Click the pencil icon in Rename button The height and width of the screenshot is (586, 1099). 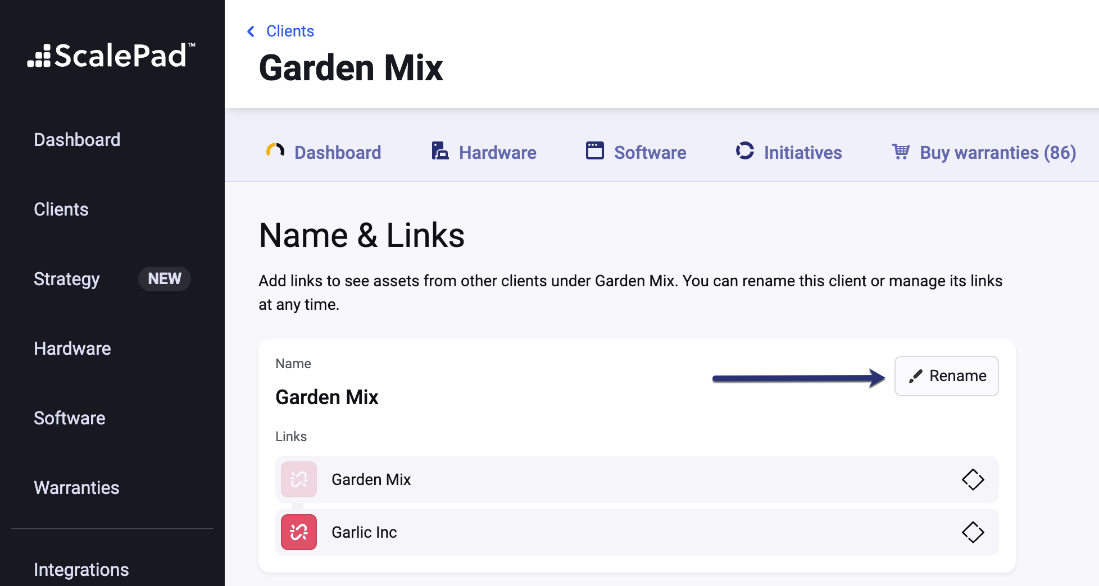[x=916, y=376]
